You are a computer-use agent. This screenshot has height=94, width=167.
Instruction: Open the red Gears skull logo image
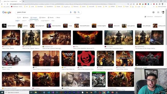point(86,58)
